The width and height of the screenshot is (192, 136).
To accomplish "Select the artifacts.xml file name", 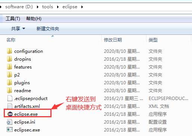I will (27, 106).
